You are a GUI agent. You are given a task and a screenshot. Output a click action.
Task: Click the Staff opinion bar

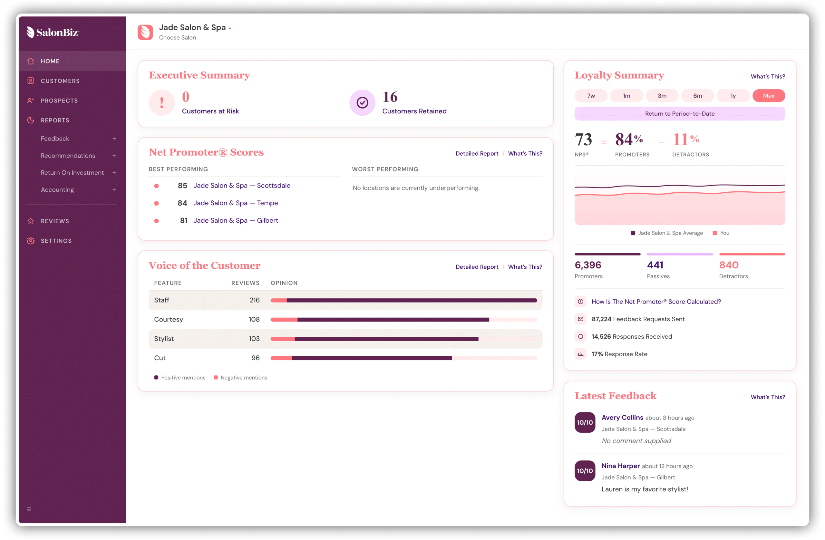(404, 301)
